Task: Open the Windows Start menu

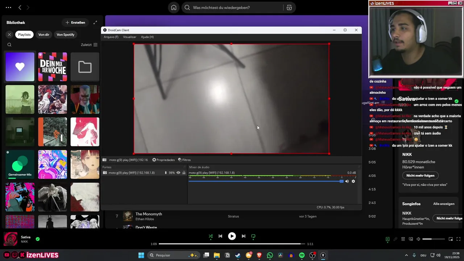Action: click(x=141, y=255)
